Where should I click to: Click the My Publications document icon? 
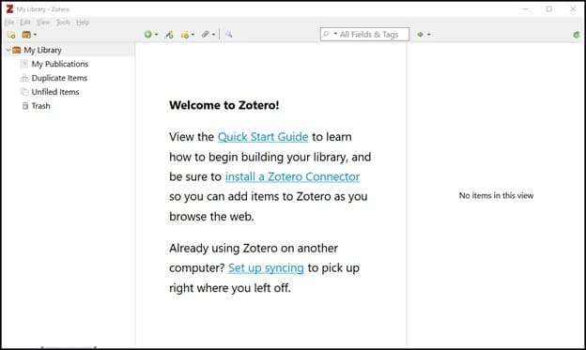pyautogui.click(x=24, y=64)
